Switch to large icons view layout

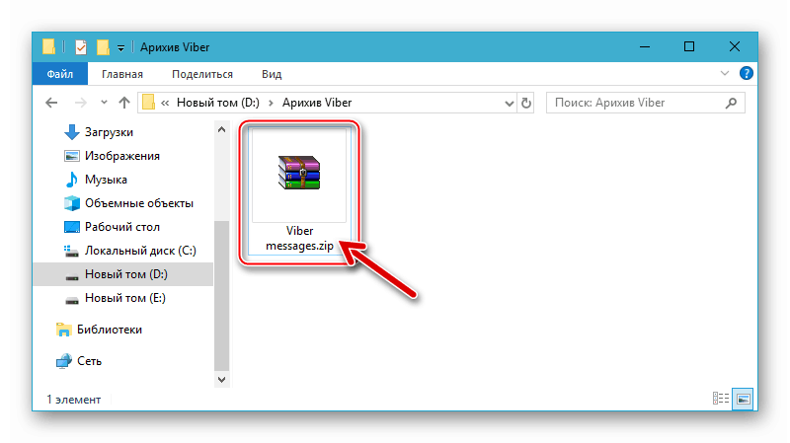tap(744, 399)
